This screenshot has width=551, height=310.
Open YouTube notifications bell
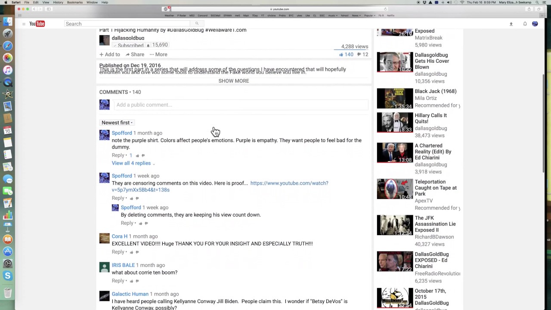[525, 24]
